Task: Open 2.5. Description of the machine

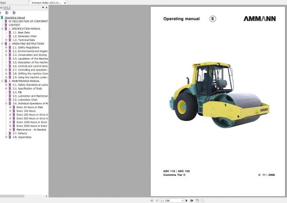Action: [x=31, y=62]
